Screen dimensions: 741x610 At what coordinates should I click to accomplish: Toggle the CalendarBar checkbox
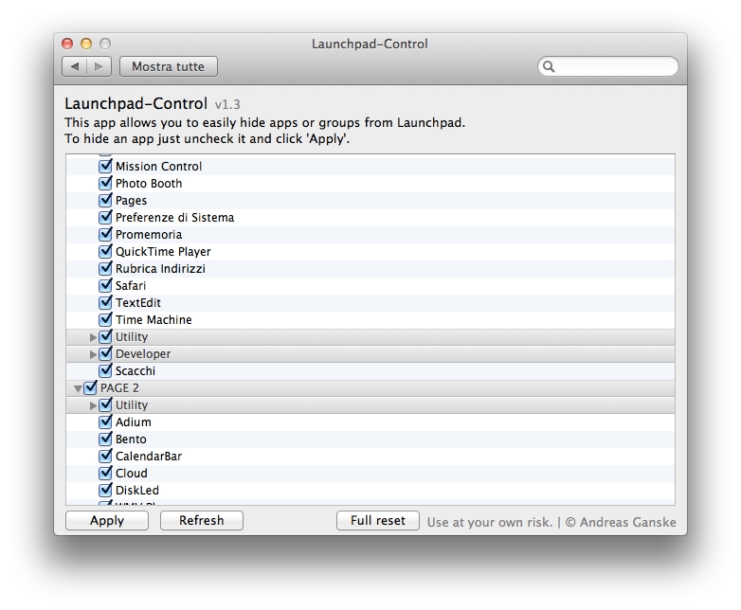point(105,456)
